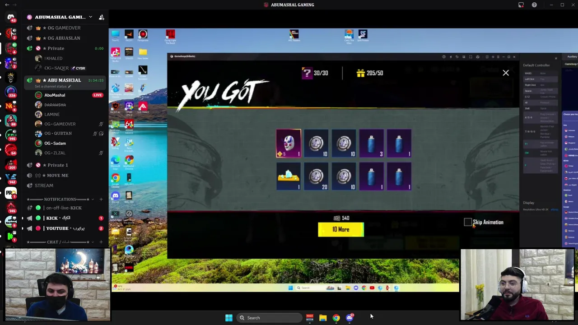Open server icon with 226 badge
This screenshot has height=325, width=578.
point(11,92)
